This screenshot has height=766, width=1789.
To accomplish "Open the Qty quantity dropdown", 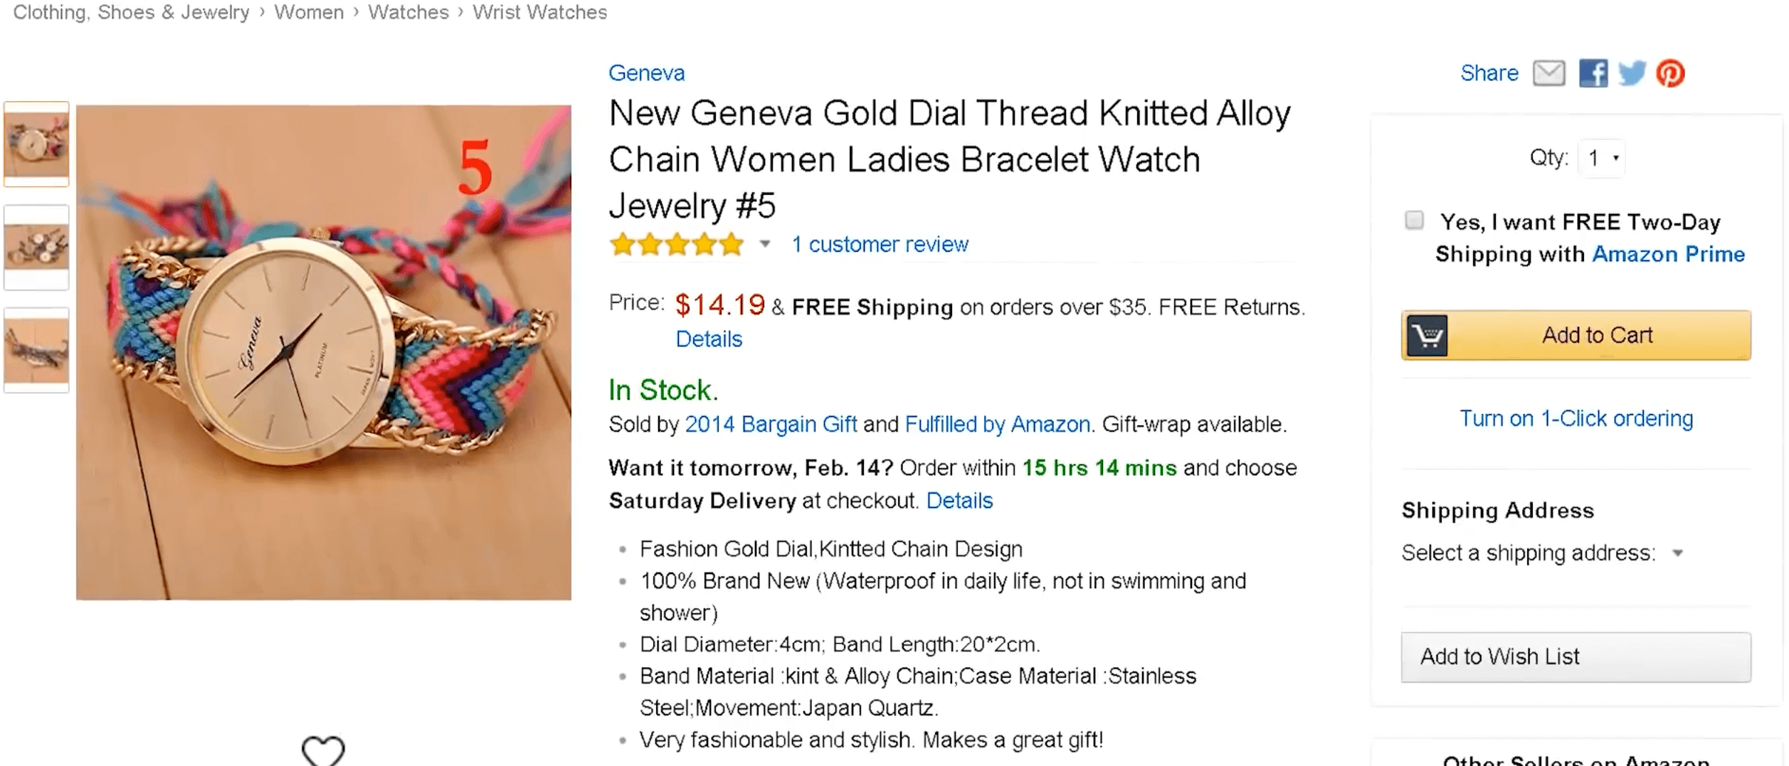I will coord(1601,158).
